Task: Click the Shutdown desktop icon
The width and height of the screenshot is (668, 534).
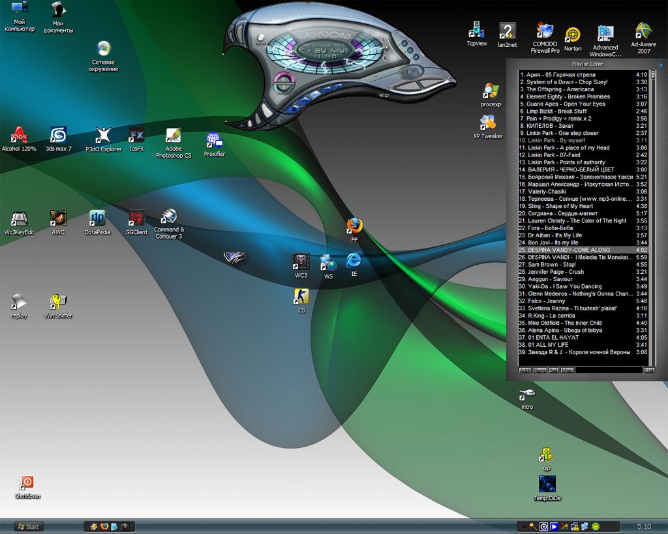Action: pos(27,483)
